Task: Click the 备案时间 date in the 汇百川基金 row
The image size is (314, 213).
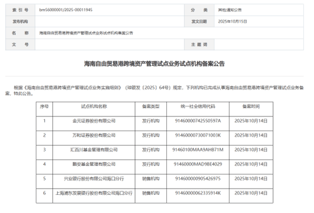Action: [x=251, y=150]
